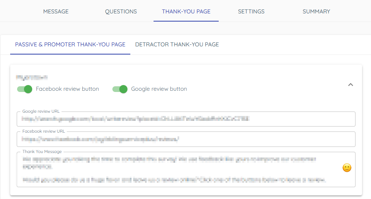
Task: Go to the SETTINGS tab
Action: point(251,11)
